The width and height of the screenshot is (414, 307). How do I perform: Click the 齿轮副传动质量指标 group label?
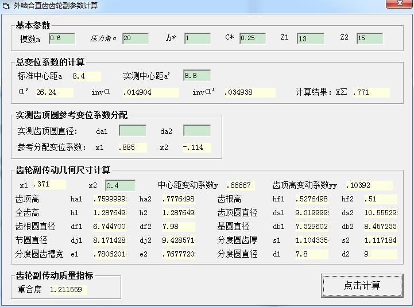[x=55, y=275]
